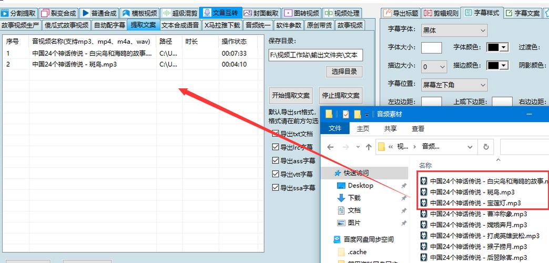The width and height of the screenshot is (549, 263).
Task: Toggle 导出ass字幕 checkbox
Action: (275, 160)
